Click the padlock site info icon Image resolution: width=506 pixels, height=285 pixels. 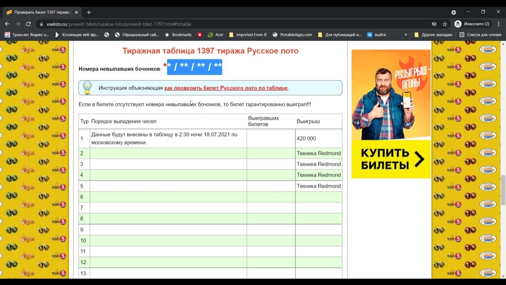(x=42, y=24)
